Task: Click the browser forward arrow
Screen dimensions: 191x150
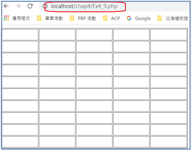Action: point(18,6)
